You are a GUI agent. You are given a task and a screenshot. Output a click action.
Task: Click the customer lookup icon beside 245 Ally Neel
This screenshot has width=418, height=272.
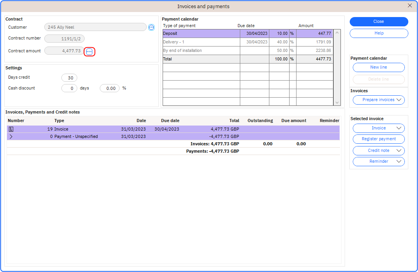tap(151, 27)
